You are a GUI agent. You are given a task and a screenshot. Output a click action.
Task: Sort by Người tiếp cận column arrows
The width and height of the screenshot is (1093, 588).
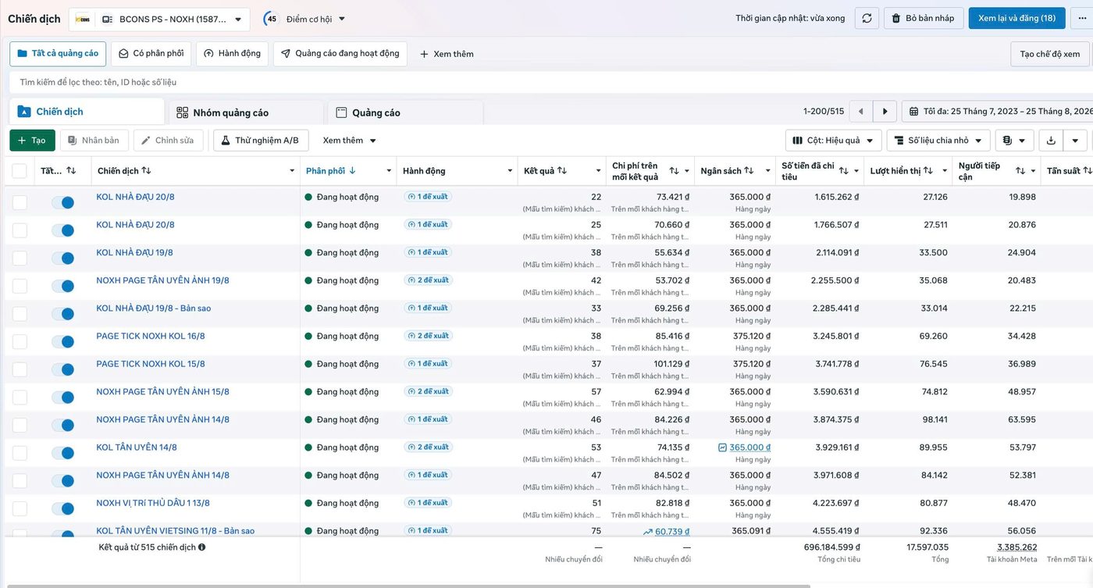pos(1020,171)
